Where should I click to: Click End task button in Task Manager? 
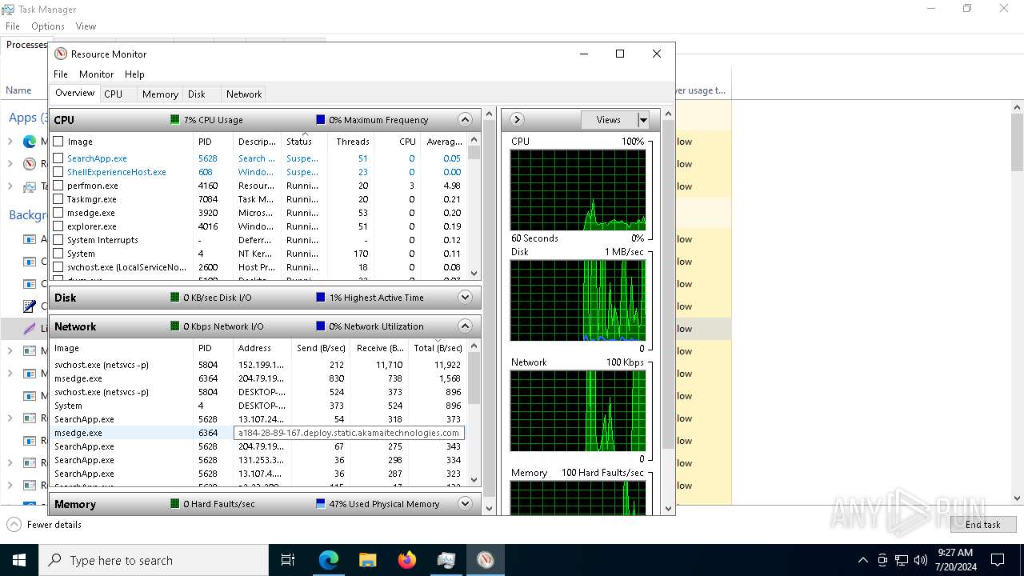click(x=983, y=525)
